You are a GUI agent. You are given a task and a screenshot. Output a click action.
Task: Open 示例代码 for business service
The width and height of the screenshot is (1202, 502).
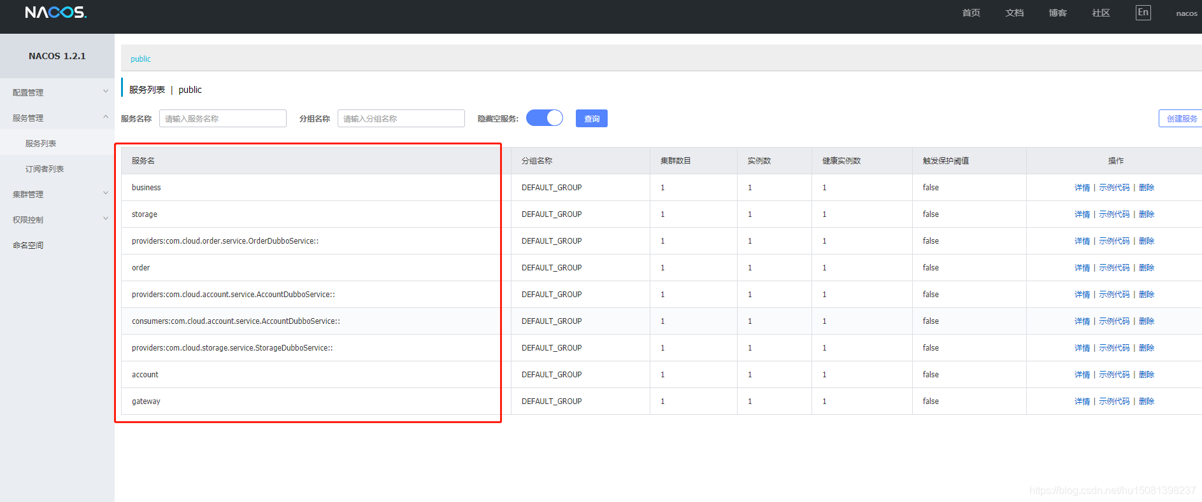(1114, 188)
